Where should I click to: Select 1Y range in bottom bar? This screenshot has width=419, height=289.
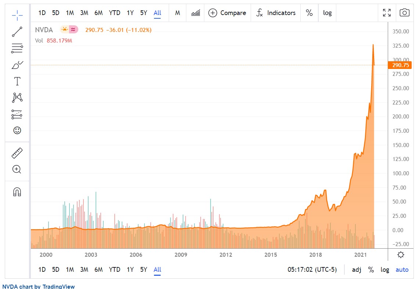point(130,270)
